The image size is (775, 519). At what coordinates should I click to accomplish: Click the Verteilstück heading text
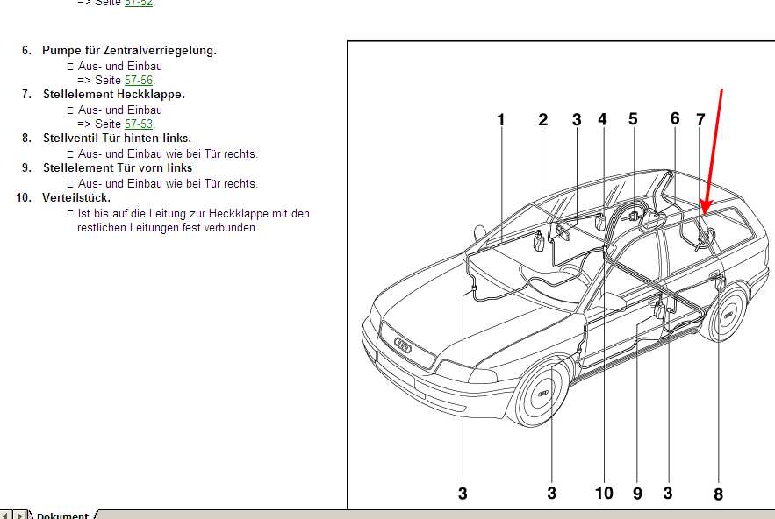coord(76,197)
